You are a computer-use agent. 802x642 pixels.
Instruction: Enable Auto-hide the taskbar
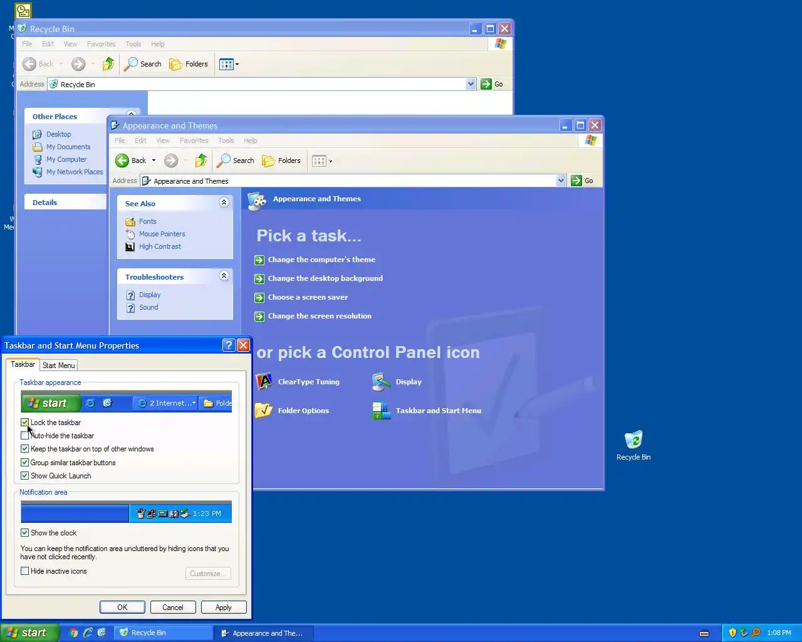[24, 436]
